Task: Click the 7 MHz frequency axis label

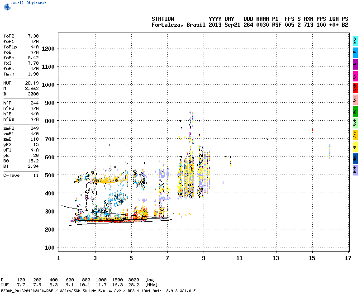Action: [167, 258]
